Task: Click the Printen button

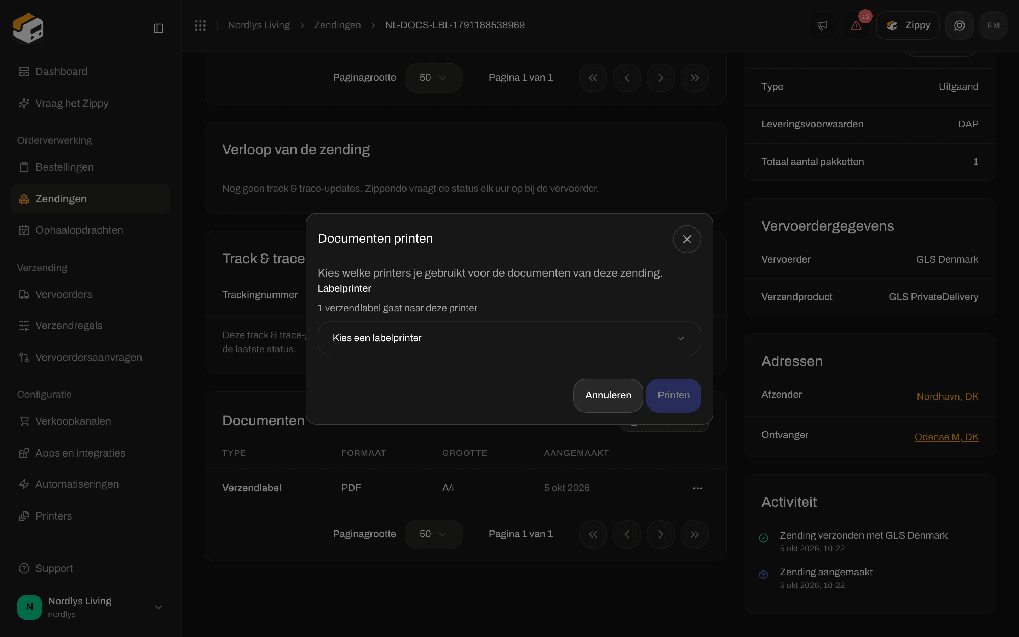Action: click(x=673, y=395)
